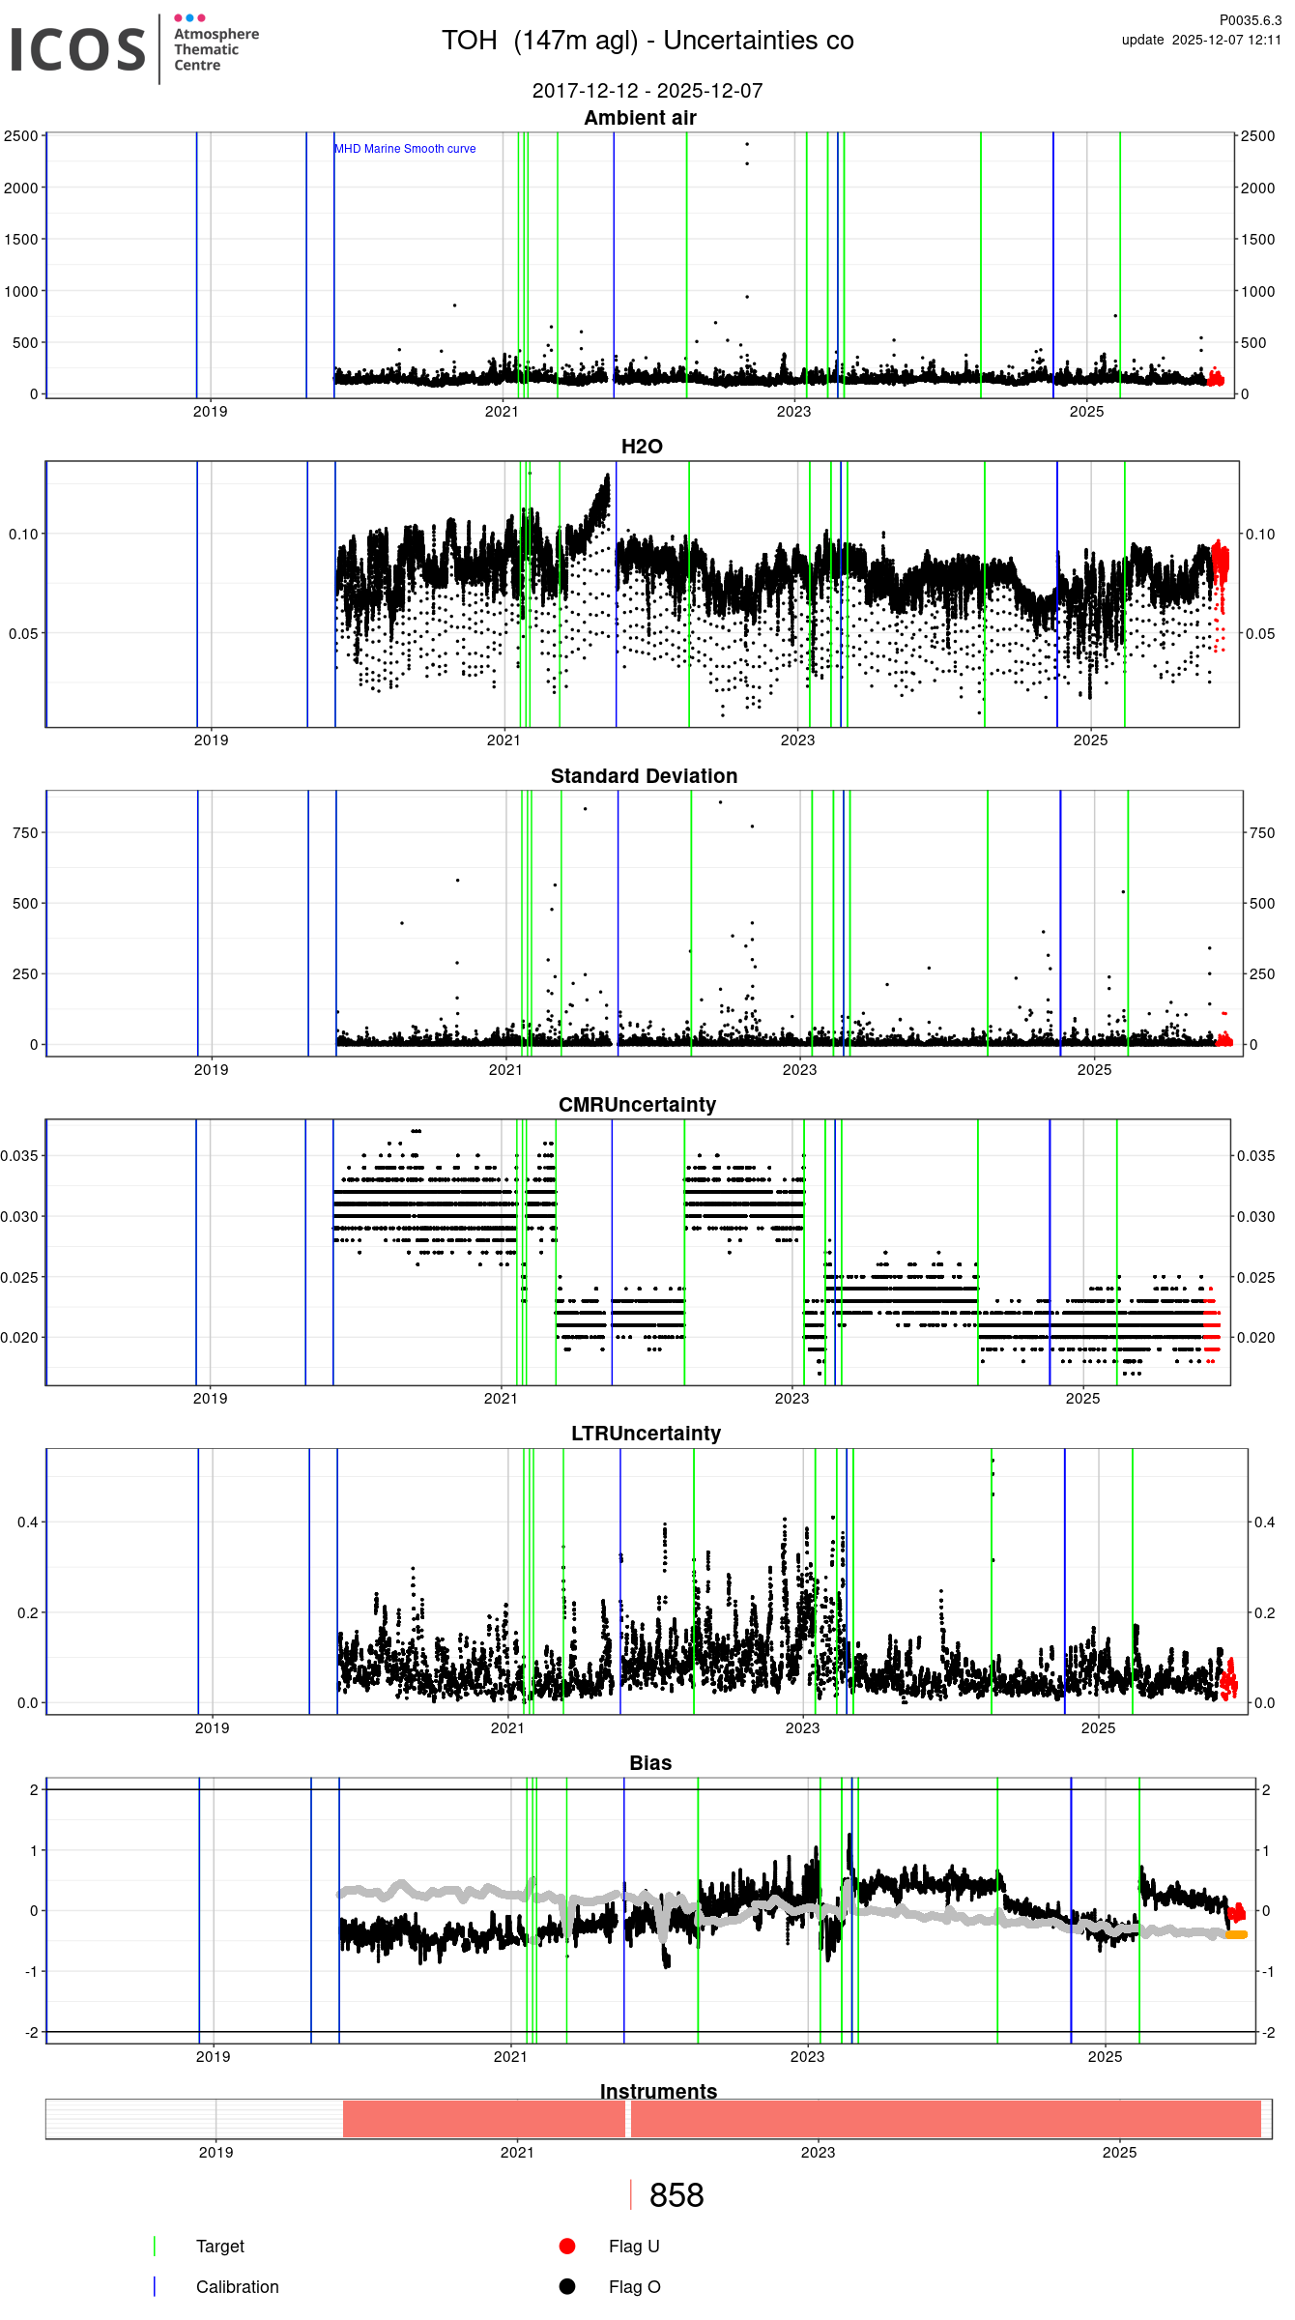Click the red Flag U legend dot

point(567,2246)
